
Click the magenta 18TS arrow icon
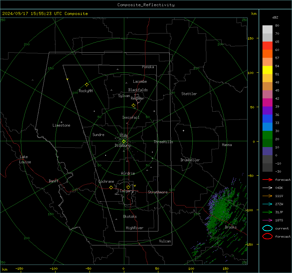click(267, 220)
